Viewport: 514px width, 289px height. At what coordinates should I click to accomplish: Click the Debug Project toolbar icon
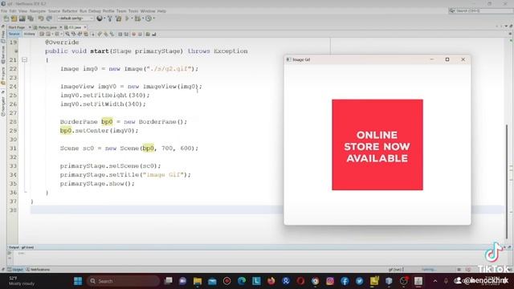137,18
